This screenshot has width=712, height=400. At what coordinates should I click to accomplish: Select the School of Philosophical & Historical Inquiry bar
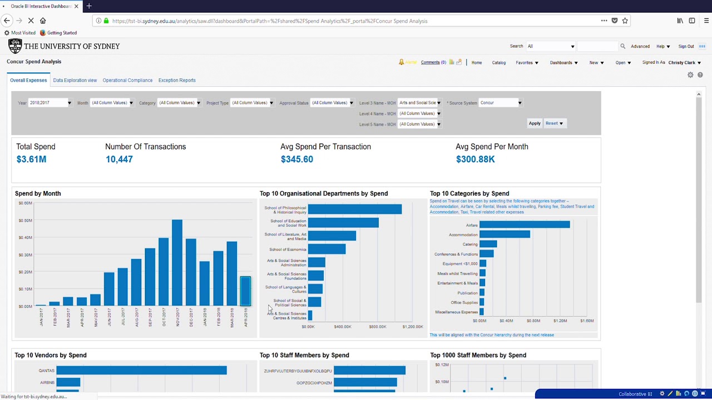[x=354, y=209]
